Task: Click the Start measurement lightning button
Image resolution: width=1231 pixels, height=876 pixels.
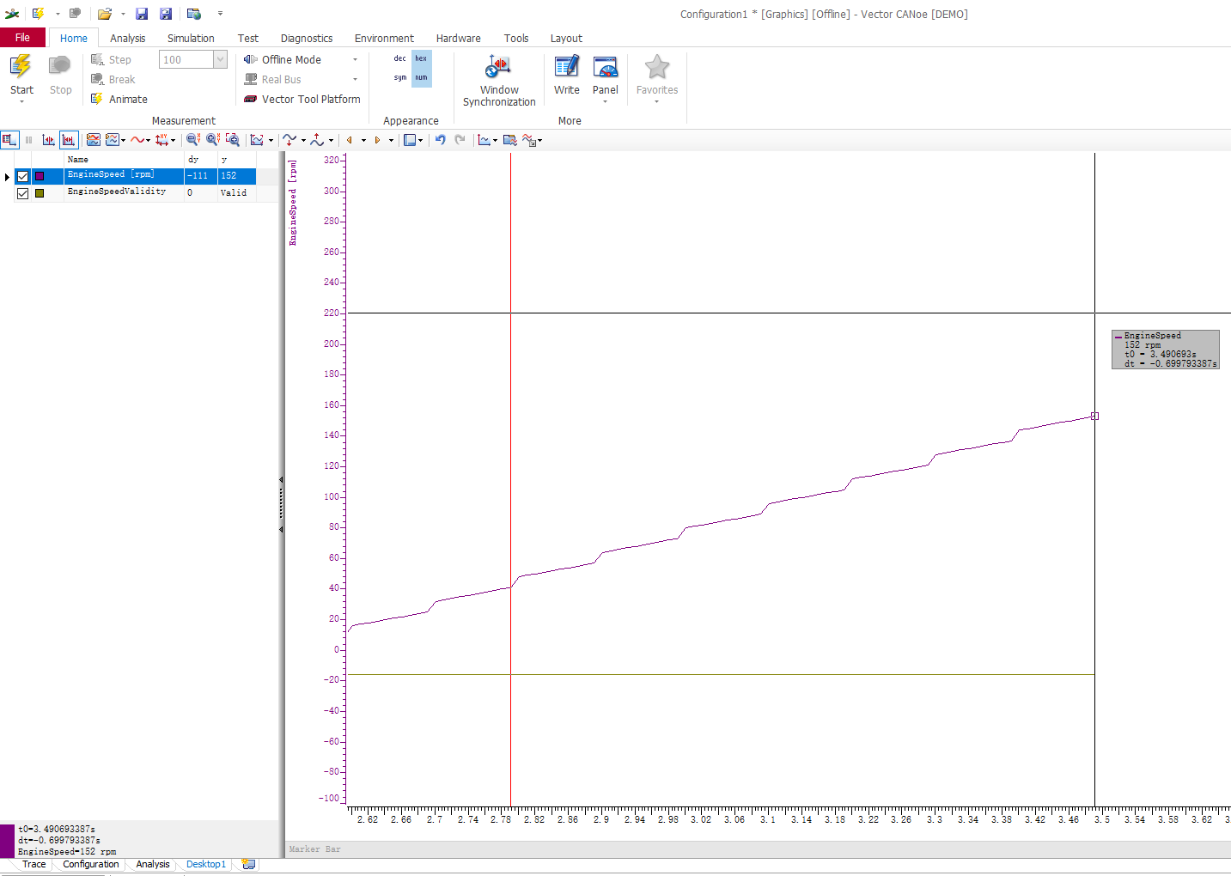Action: tap(21, 74)
